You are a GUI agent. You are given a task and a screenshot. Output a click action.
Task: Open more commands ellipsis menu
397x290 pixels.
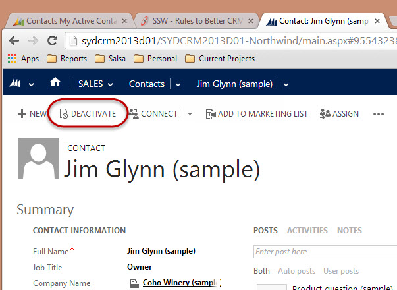point(378,113)
